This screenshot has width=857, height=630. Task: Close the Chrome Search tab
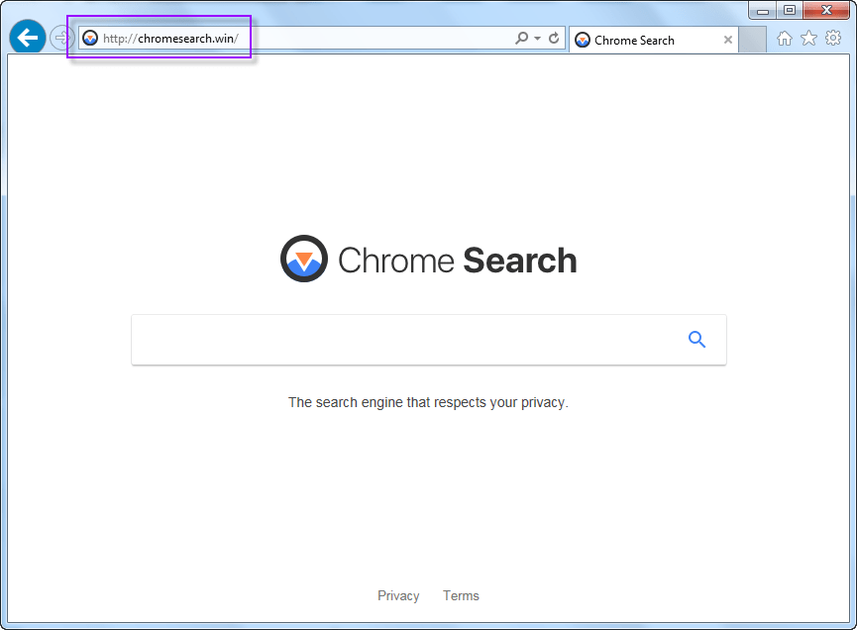728,40
